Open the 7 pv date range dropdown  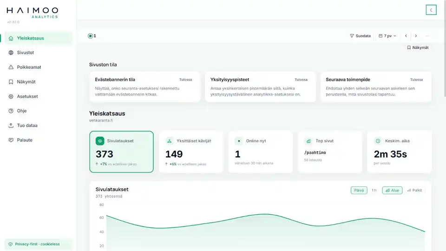387,36
